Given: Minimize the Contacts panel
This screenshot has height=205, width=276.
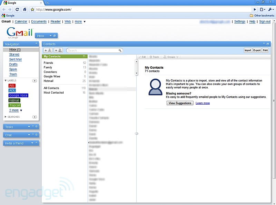Looking at the screenshot, I should pos(264,43).
